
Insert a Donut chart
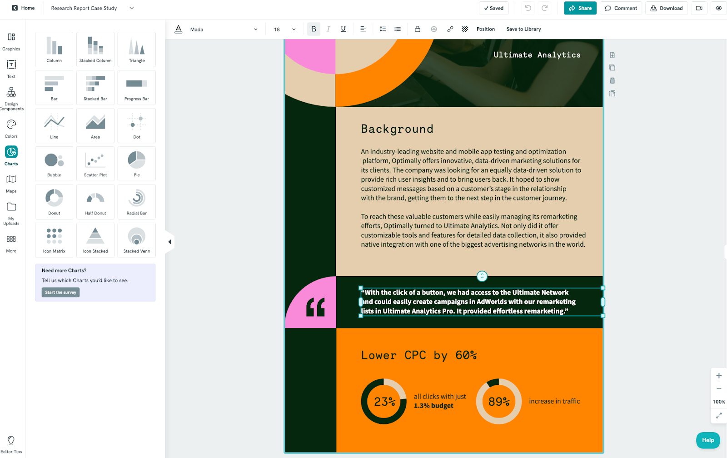(x=54, y=202)
